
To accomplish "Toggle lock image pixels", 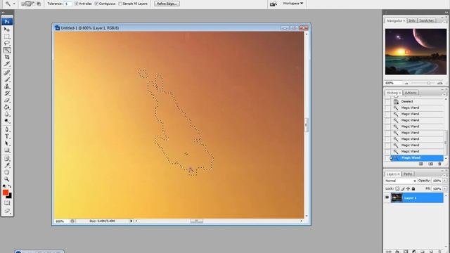I will click(403, 189).
